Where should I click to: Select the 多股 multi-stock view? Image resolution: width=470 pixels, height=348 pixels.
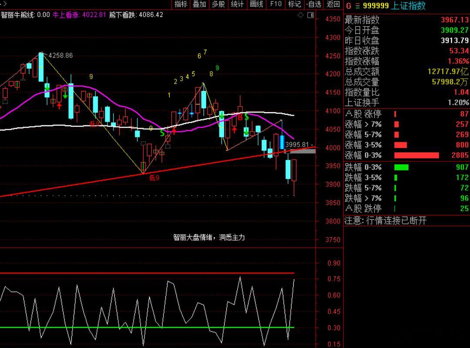pos(218,4)
